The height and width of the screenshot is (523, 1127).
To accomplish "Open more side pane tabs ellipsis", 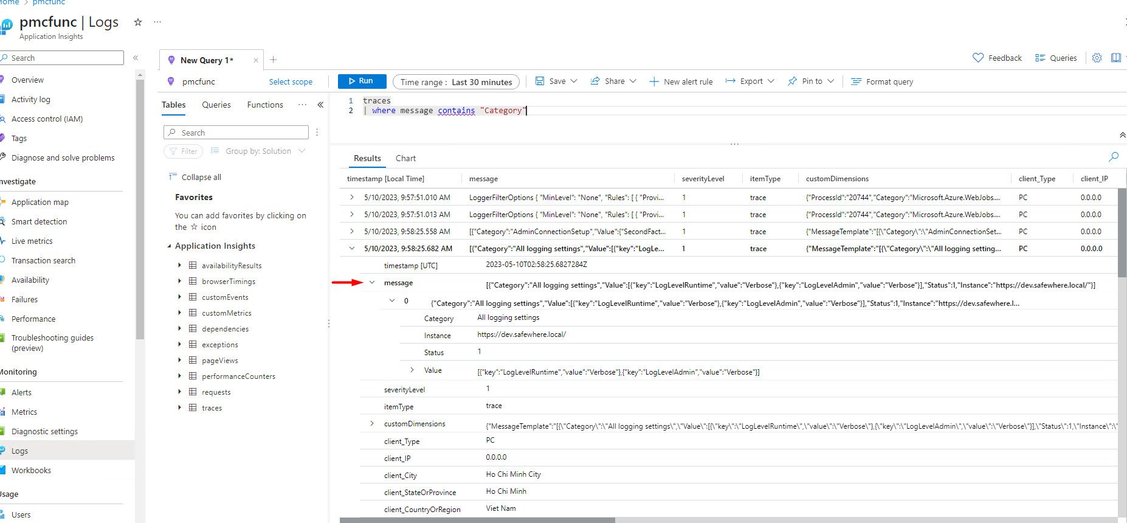I will [302, 105].
